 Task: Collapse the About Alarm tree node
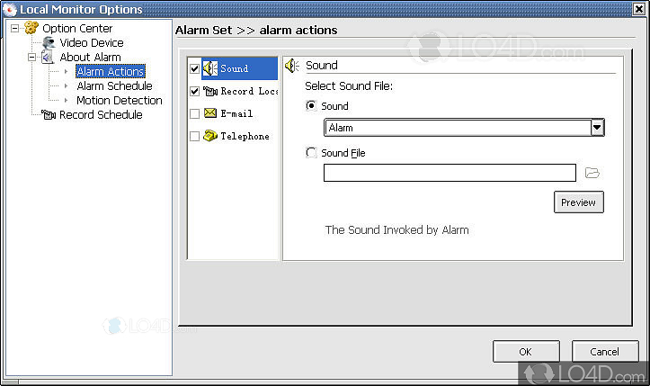click(31, 57)
